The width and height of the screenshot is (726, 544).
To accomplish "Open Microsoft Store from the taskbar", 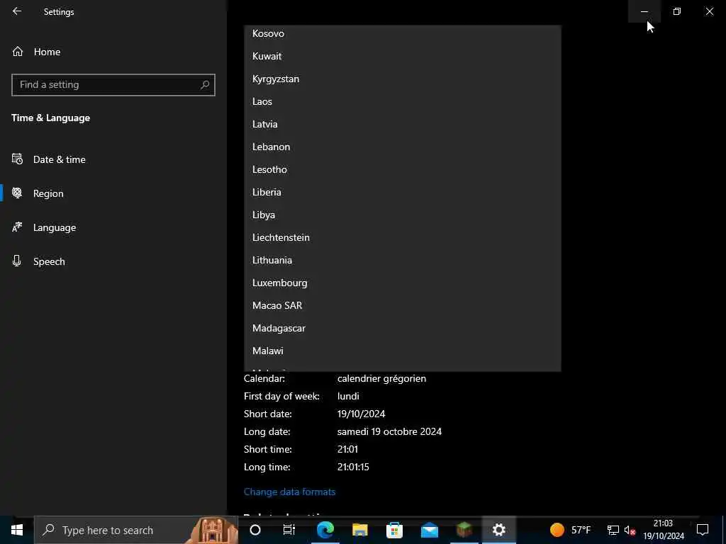I will (394, 530).
